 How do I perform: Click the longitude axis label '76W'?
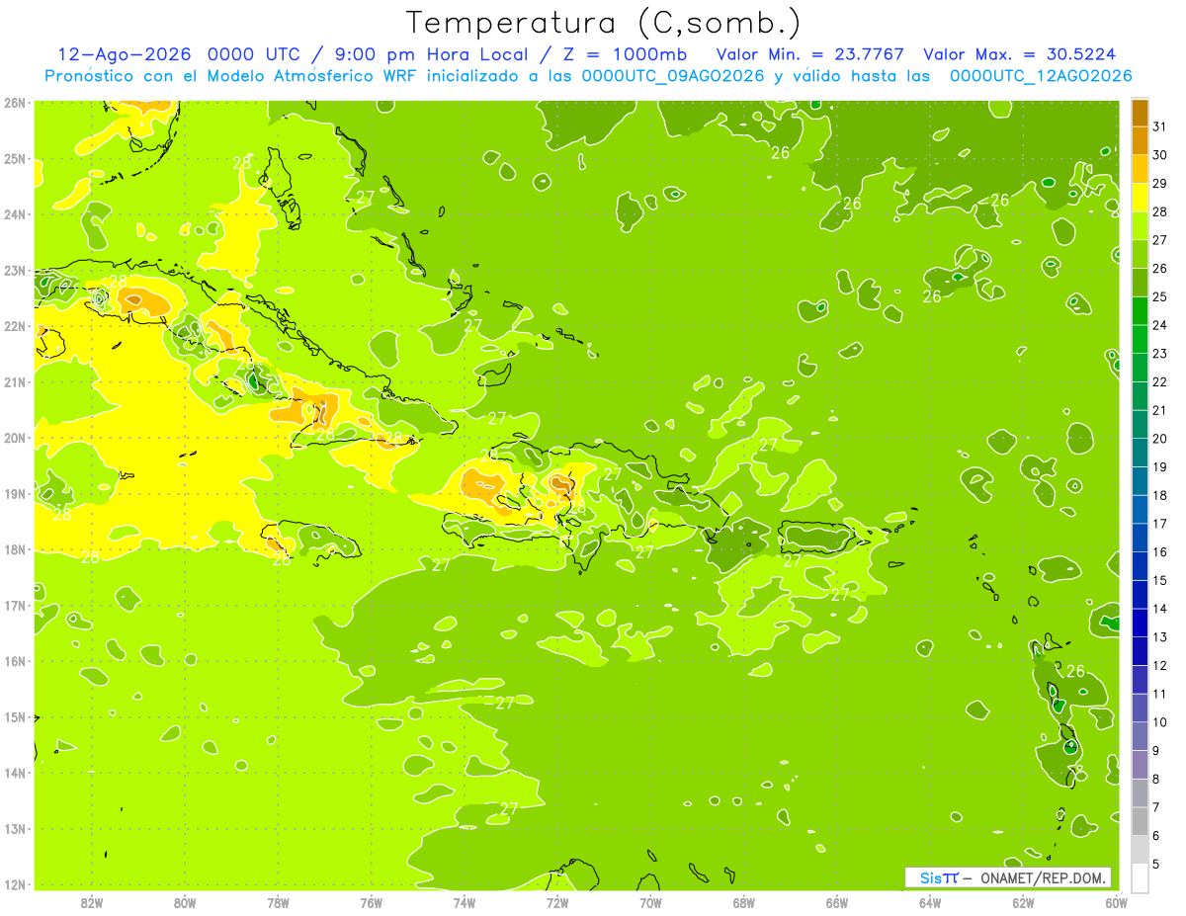(x=371, y=902)
